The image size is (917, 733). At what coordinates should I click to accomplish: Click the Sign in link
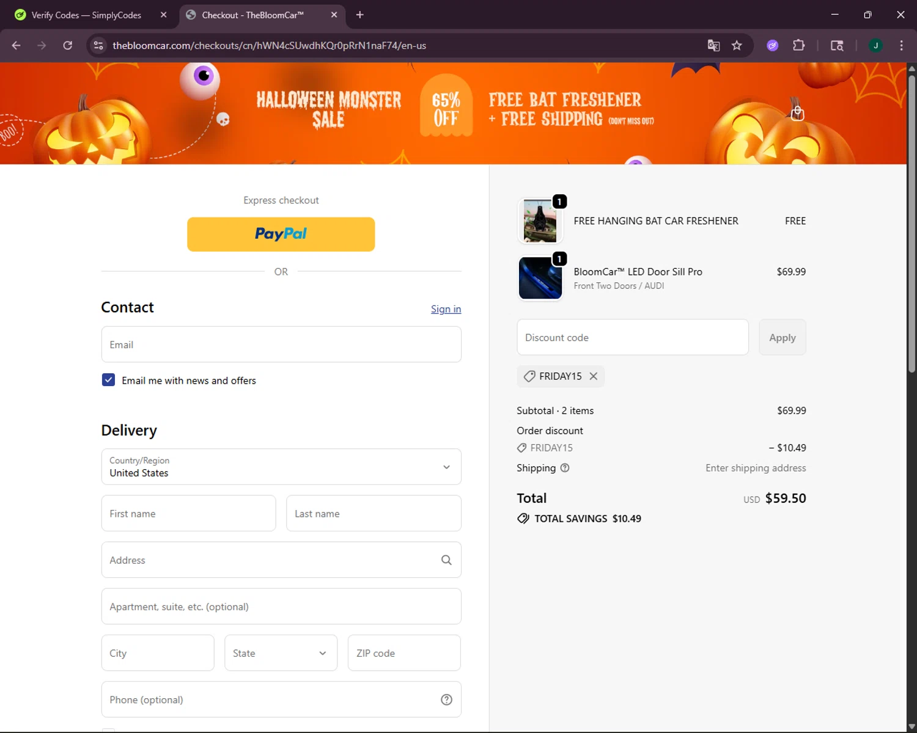click(446, 309)
